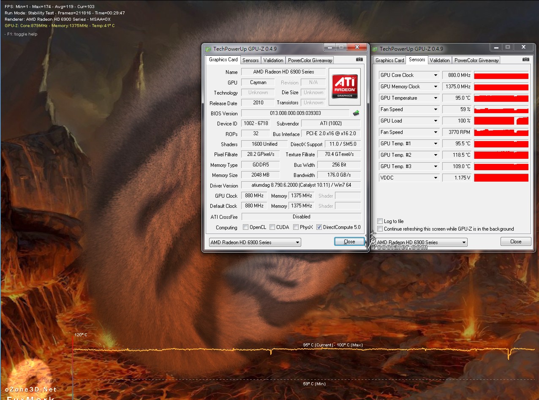Image resolution: width=539 pixels, height=400 pixels.
Task: Click GPU-Z title icon in right Sensors window
Action: (x=374, y=49)
